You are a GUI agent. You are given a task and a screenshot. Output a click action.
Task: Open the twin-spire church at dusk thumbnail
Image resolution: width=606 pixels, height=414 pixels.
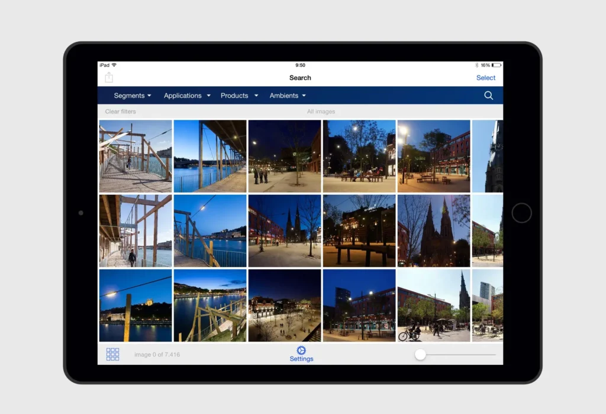point(434,231)
